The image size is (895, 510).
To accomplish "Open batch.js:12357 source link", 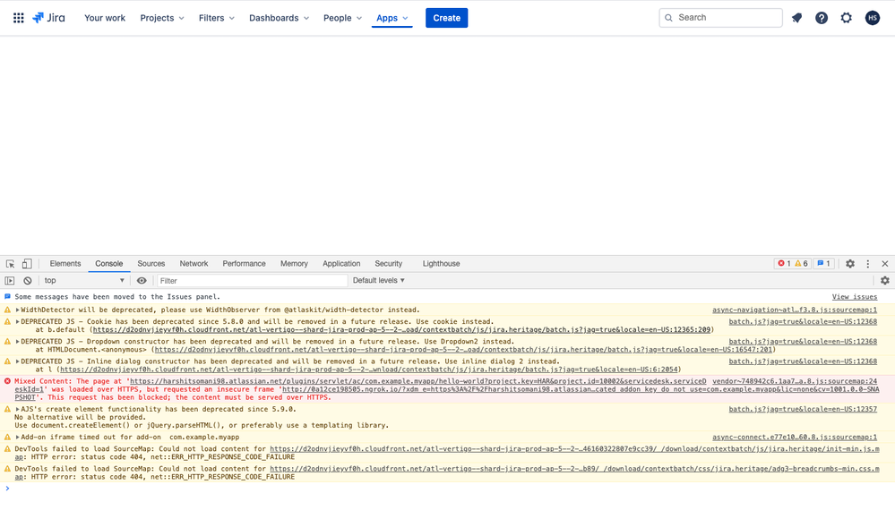I will coord(803,409).
